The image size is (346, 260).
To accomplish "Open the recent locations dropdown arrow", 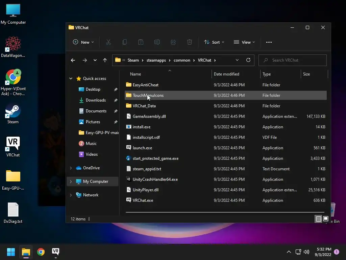I will (95, 60).
